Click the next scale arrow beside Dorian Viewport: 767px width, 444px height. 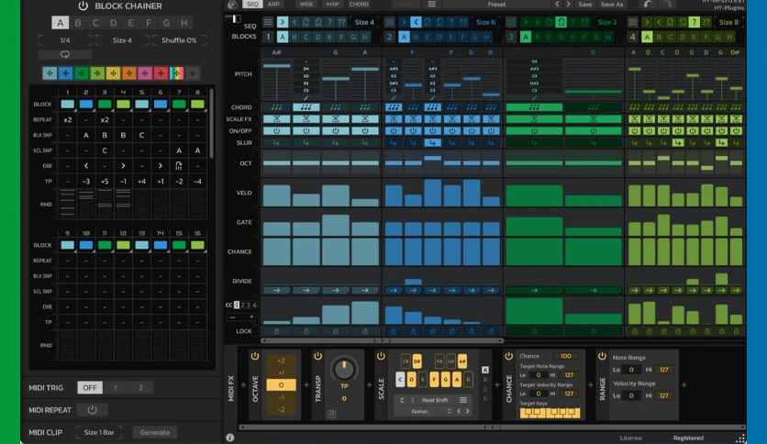click(x=468, y=411)
